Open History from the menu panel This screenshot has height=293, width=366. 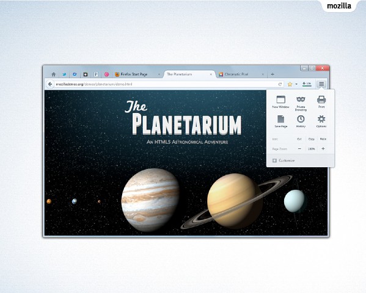pos(301,121)
